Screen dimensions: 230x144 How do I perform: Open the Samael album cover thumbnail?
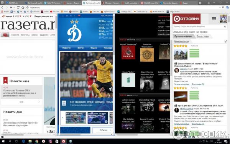pos(128,52)
